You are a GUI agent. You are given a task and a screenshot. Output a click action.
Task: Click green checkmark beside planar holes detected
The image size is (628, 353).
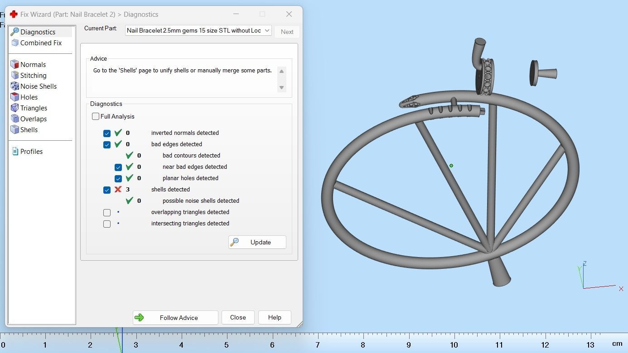130,178
